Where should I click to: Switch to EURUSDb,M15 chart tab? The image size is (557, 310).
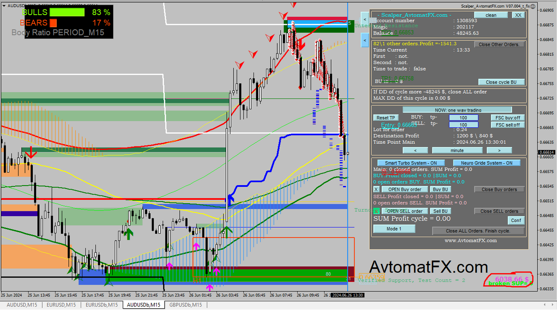(101, 305)
